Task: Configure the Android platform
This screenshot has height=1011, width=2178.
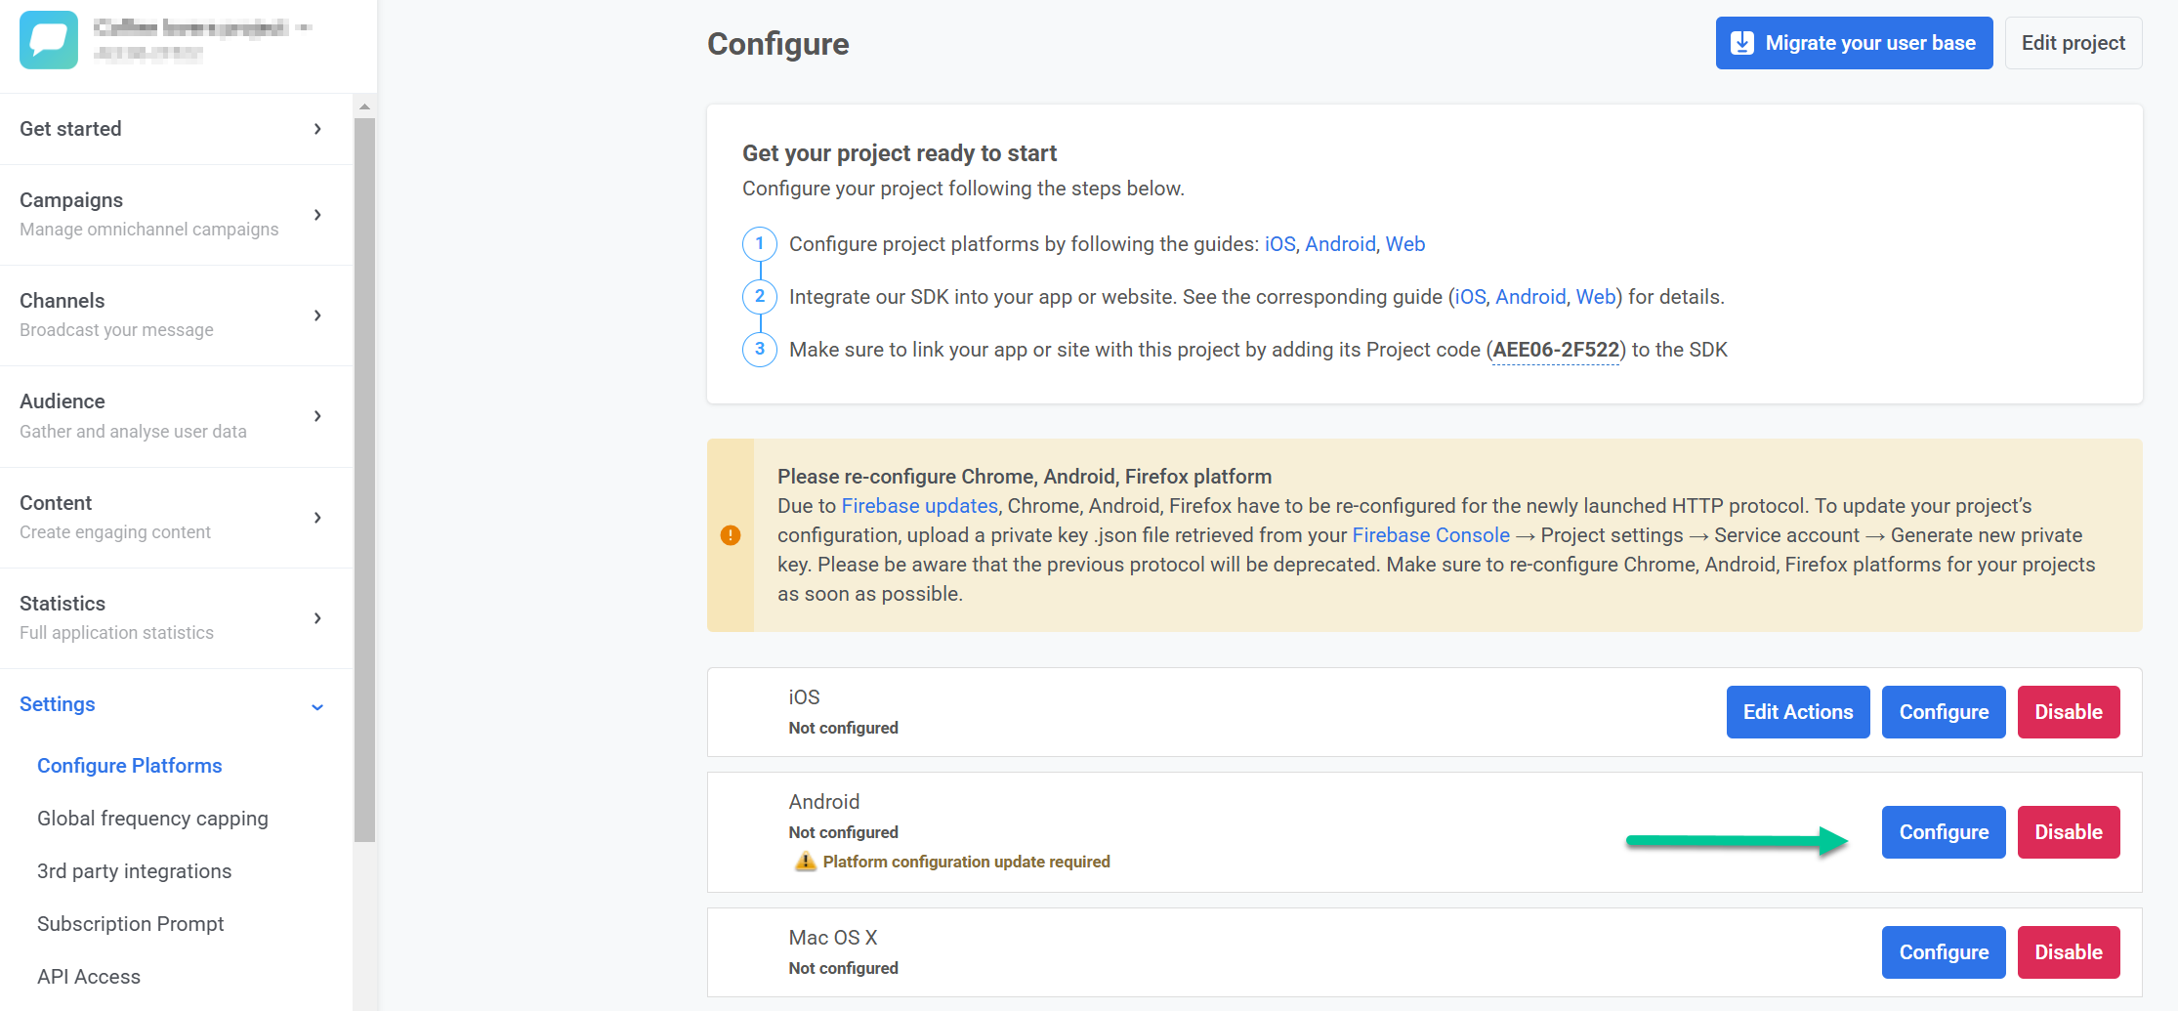Action: (1943, 832)
